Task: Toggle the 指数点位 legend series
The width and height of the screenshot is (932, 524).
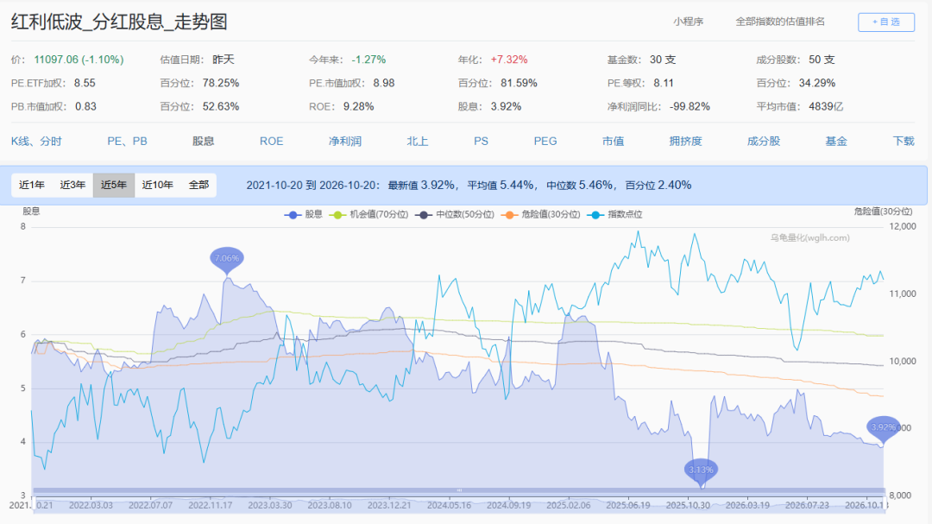Action: click(x=614, y=215)
